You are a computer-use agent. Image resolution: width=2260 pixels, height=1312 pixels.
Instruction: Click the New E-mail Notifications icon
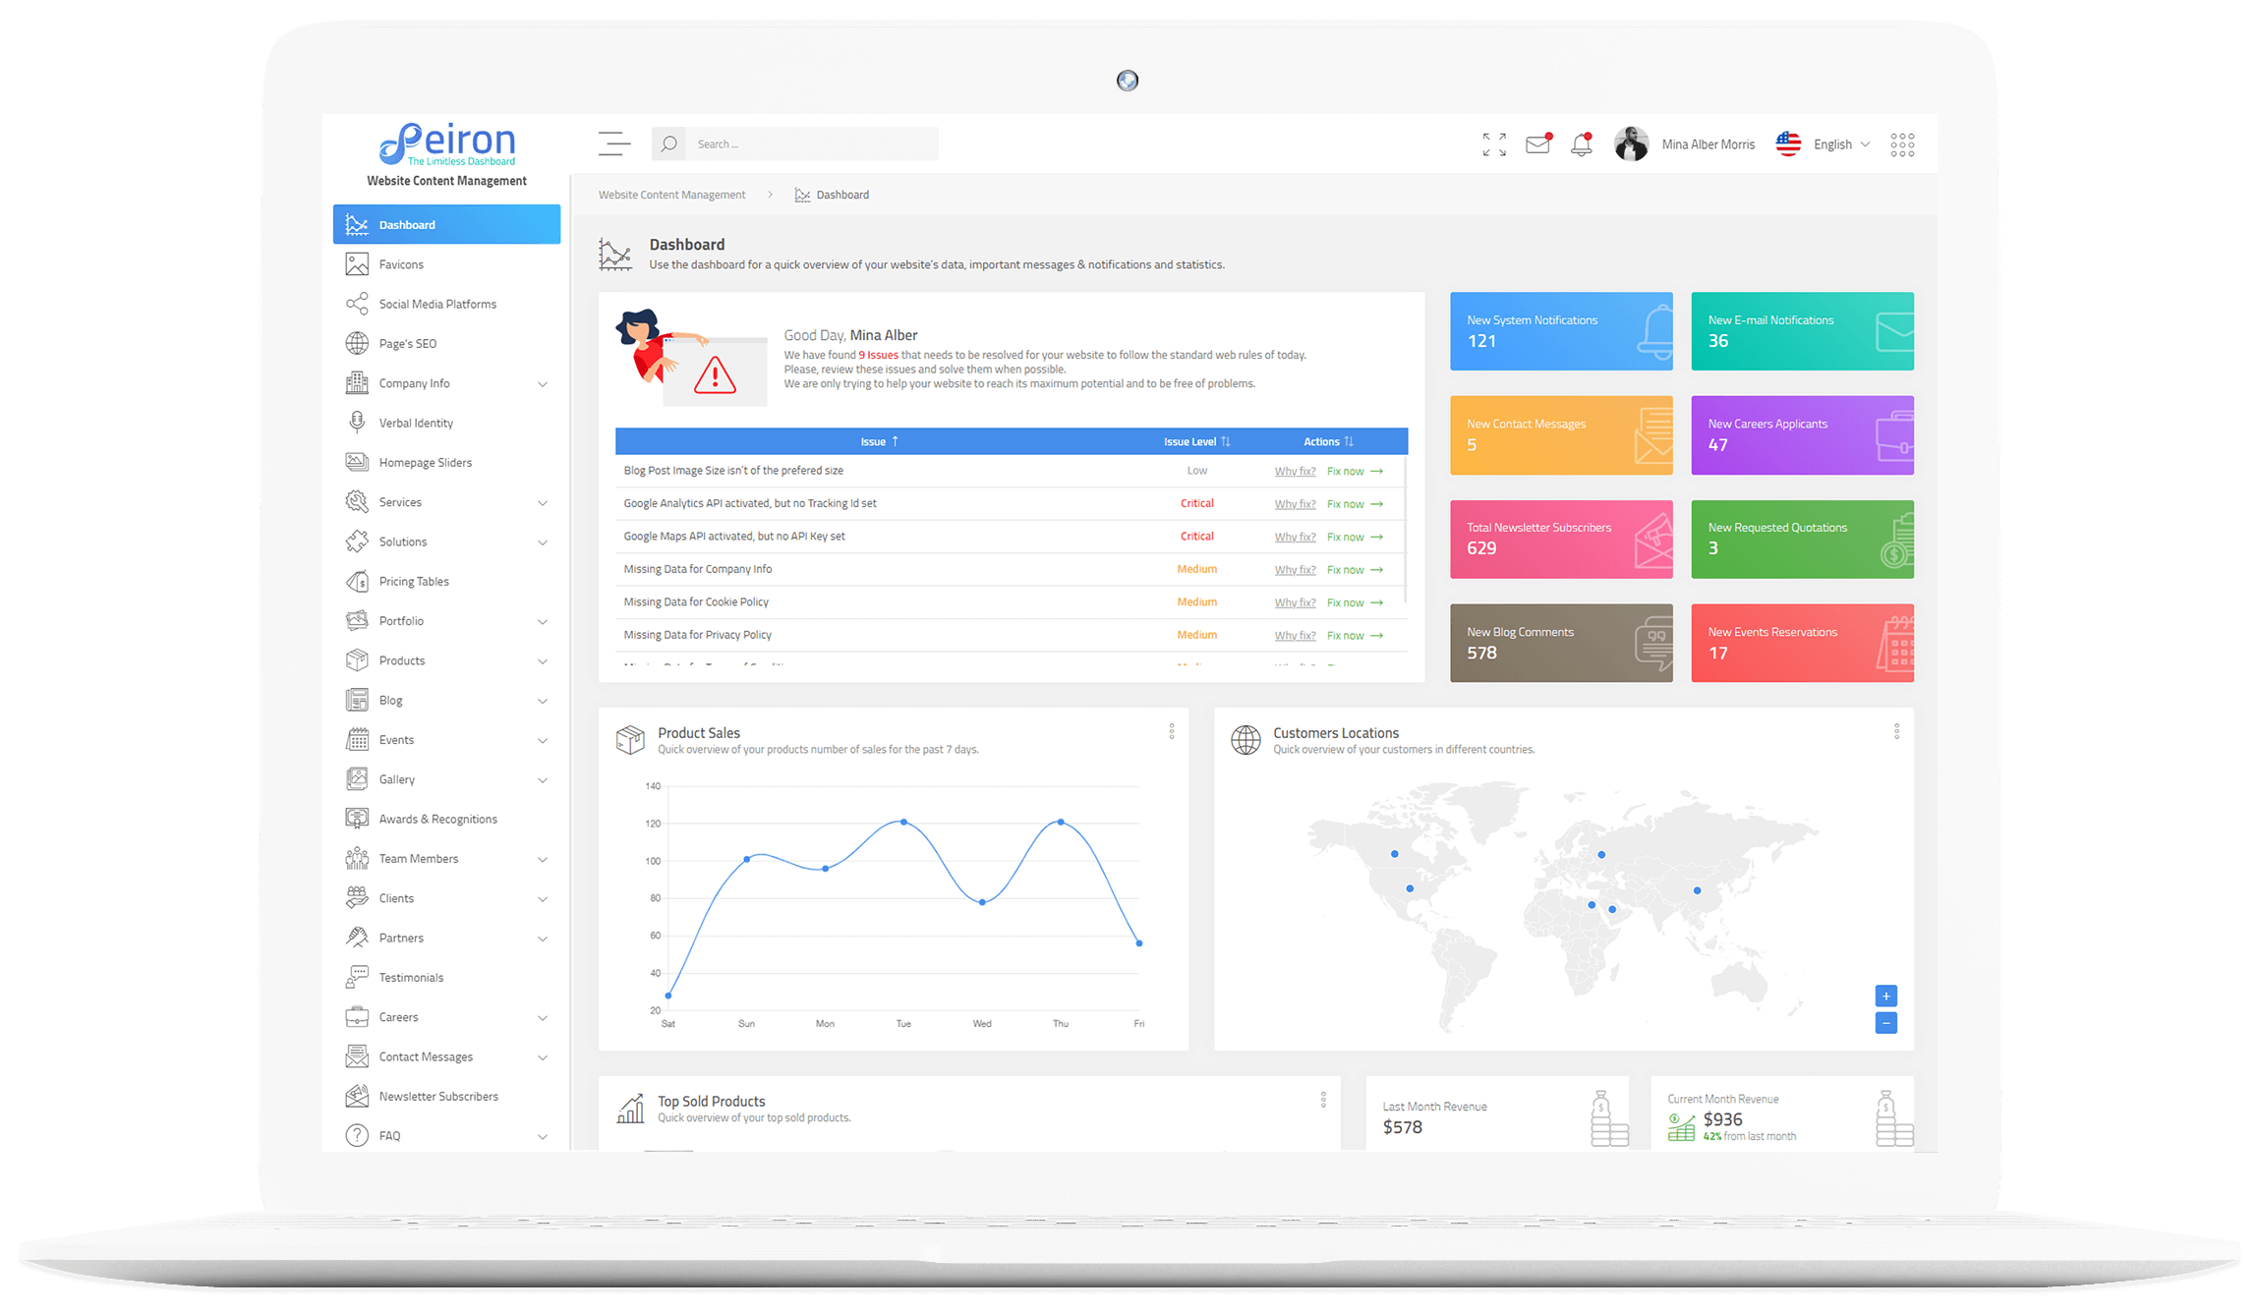coord(1889,333)
